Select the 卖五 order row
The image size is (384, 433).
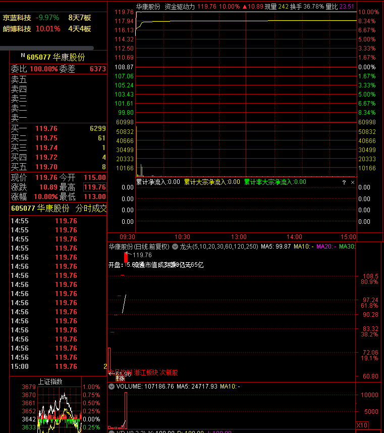tap(58, 80)
